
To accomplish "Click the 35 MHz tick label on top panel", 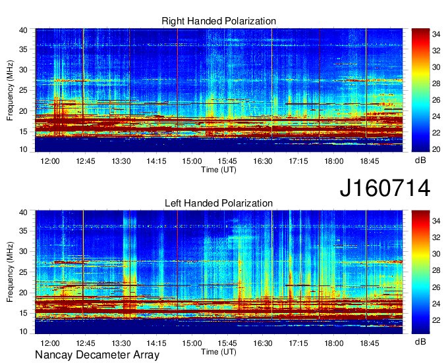I will point(23,49).
